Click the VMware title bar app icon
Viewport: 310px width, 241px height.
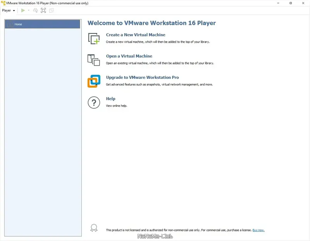coord(3,3)
